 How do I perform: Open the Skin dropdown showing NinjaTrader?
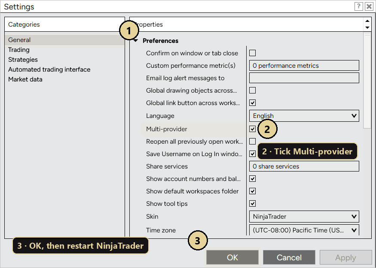(x=304, y=217)
